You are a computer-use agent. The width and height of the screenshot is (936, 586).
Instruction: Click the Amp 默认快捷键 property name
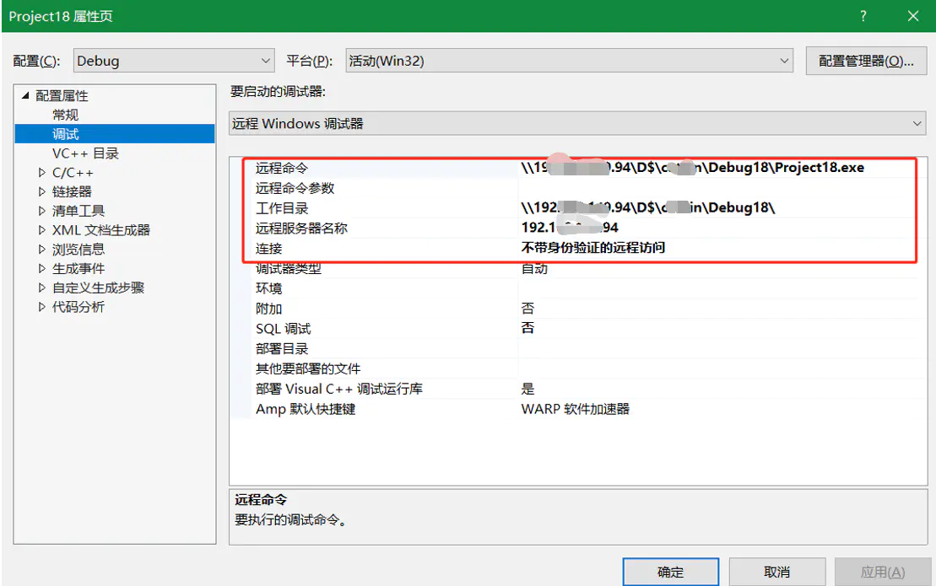tap(305, 409)
